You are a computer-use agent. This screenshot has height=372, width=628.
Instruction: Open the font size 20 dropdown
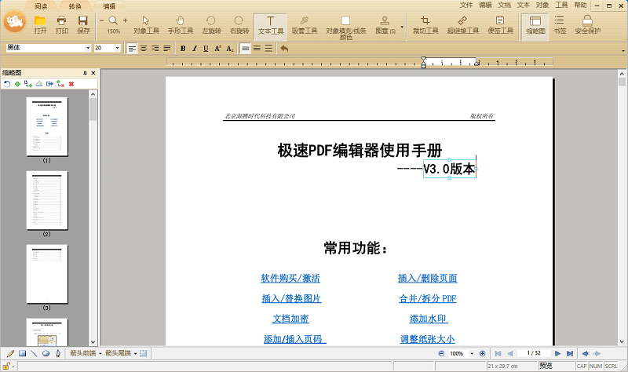118,48
